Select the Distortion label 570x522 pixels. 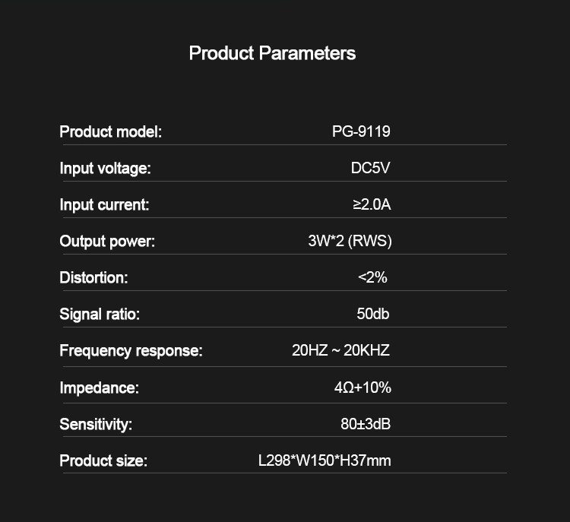pos(93,277)
